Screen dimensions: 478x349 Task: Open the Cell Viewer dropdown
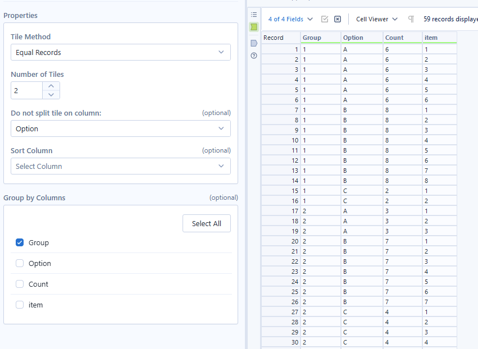(x=377, y=19)
